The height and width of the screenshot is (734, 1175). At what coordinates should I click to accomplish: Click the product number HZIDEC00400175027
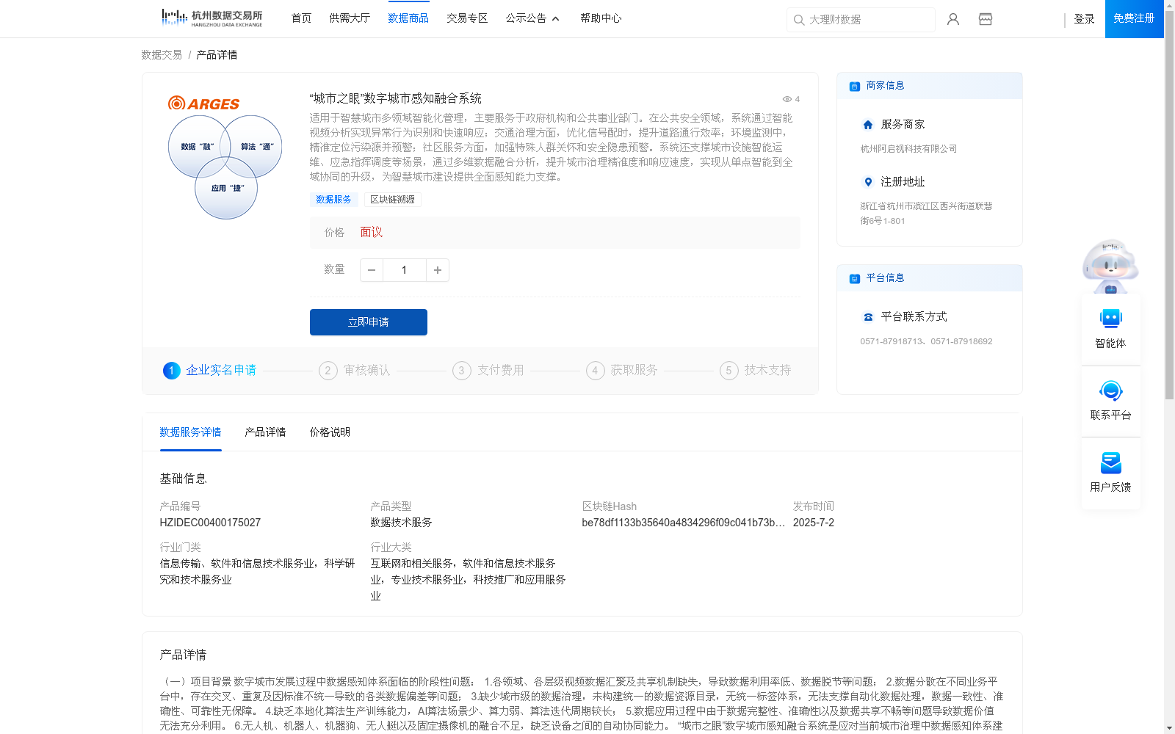(x=210, y=523)
